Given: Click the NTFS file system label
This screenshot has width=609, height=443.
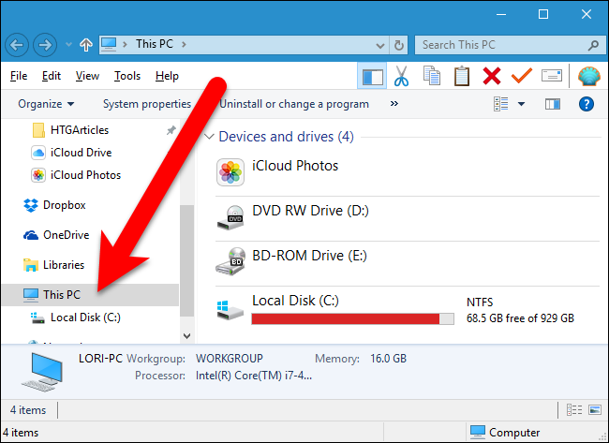Looking at the screenshot, I should 480,303.
